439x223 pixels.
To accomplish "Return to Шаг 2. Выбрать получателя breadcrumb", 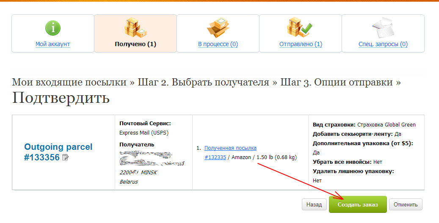I will [x=203, y=82].
